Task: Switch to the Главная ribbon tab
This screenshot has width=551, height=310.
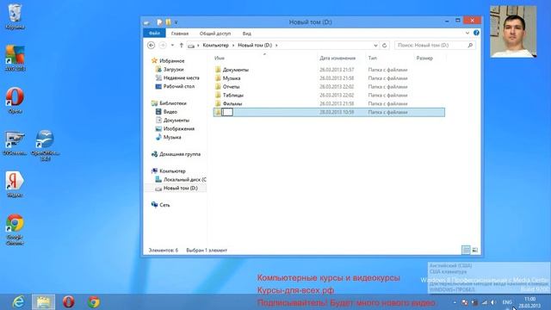Action: click(x=180, y=34)
